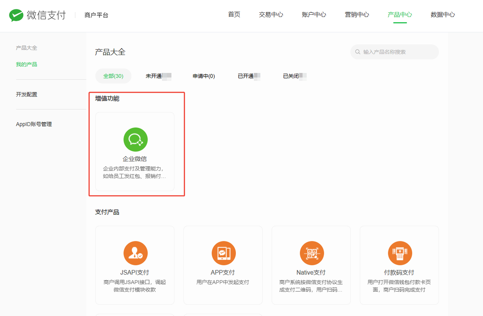
Task: Click 我的产品 in left sidebar
Action: (26, 64)
